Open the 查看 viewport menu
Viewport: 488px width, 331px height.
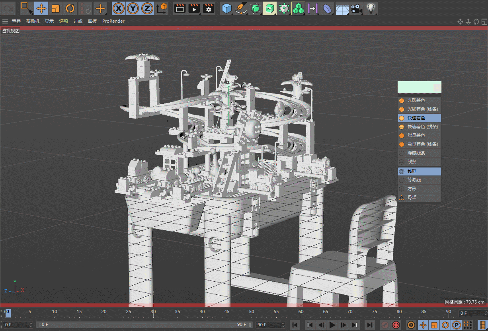coord(16,21)
